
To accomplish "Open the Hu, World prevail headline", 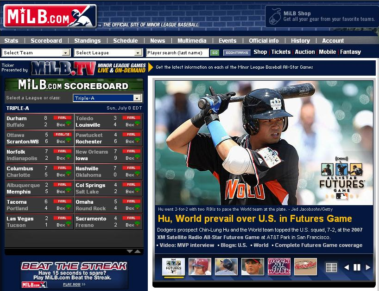I will click(x=255, y=219).
